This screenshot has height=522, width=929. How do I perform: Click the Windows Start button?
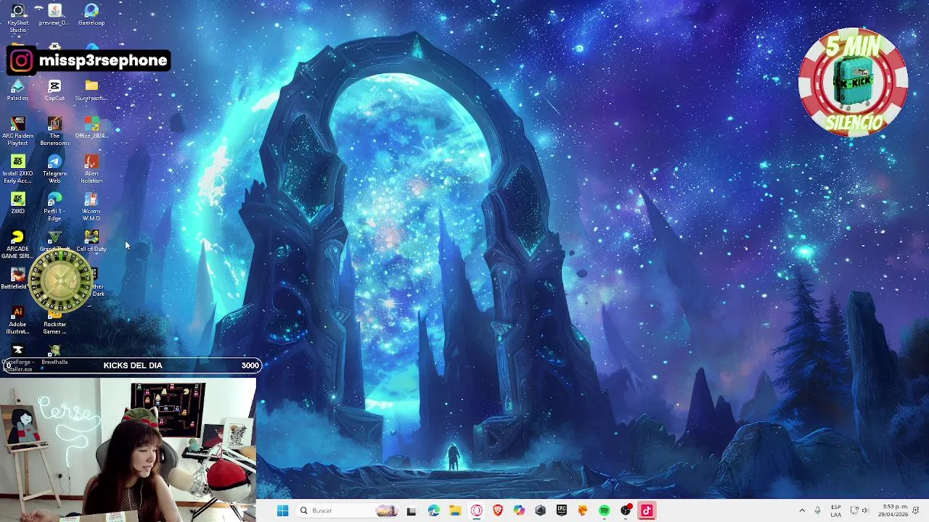(x=282, y=510)
